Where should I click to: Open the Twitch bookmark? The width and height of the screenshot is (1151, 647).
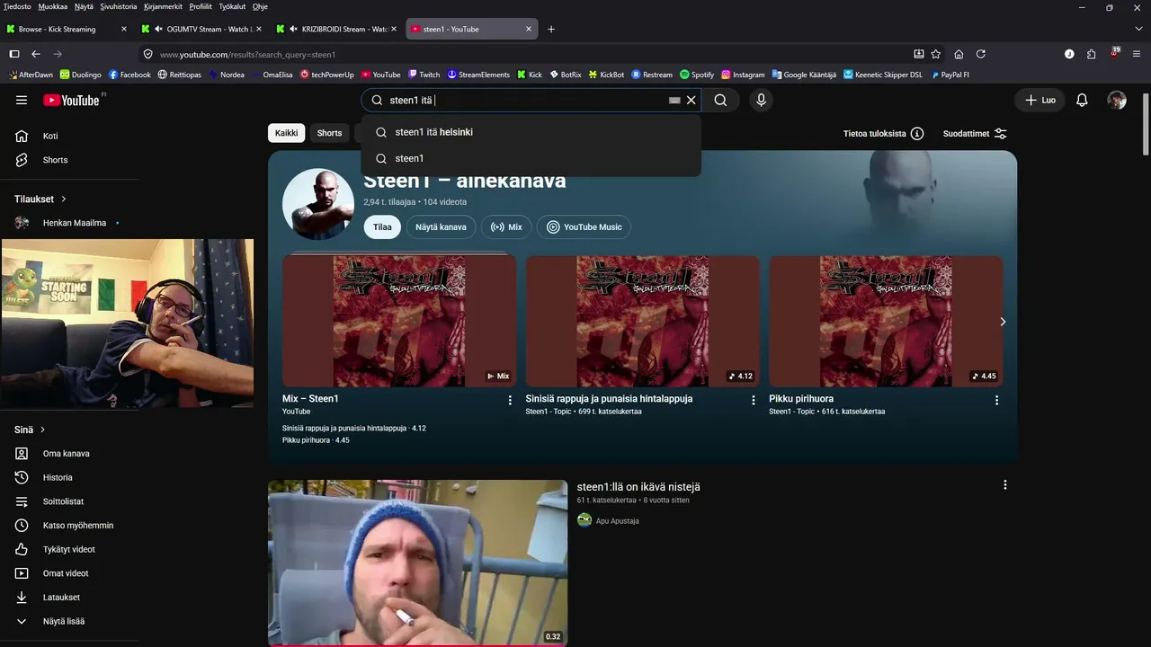pos(424,75)
